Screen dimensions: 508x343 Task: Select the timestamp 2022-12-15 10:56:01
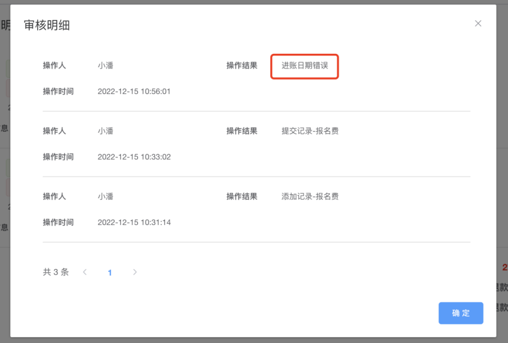click(x=134, y=92)
